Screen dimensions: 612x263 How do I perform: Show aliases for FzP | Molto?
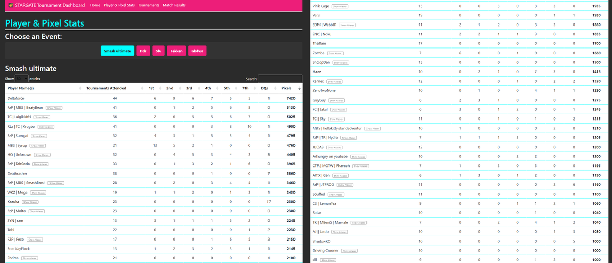click(x=36, y=211)
